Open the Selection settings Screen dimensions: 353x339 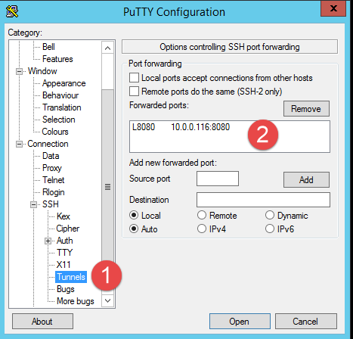[59, 120]
